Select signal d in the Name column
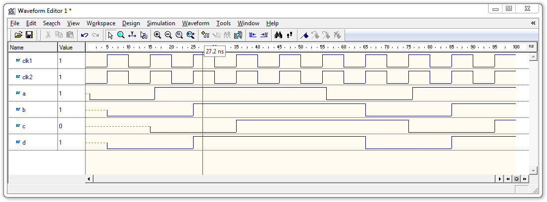 tap(24, 143)
